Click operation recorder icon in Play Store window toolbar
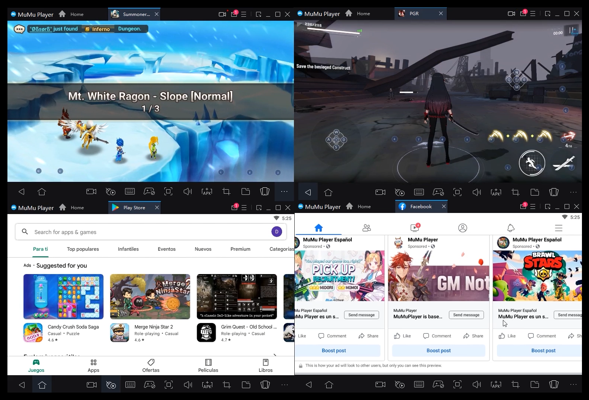Image resolution: width=589 pixels, height=400 pixels. (111, 385)
